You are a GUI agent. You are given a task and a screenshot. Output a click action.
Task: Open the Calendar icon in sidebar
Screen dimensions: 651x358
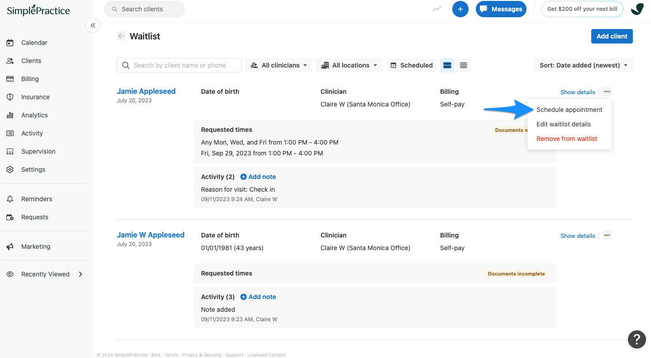[10, 43]
